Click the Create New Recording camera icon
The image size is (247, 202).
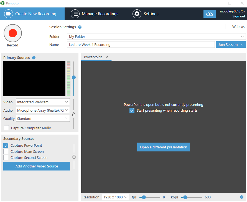pos(8,14)
